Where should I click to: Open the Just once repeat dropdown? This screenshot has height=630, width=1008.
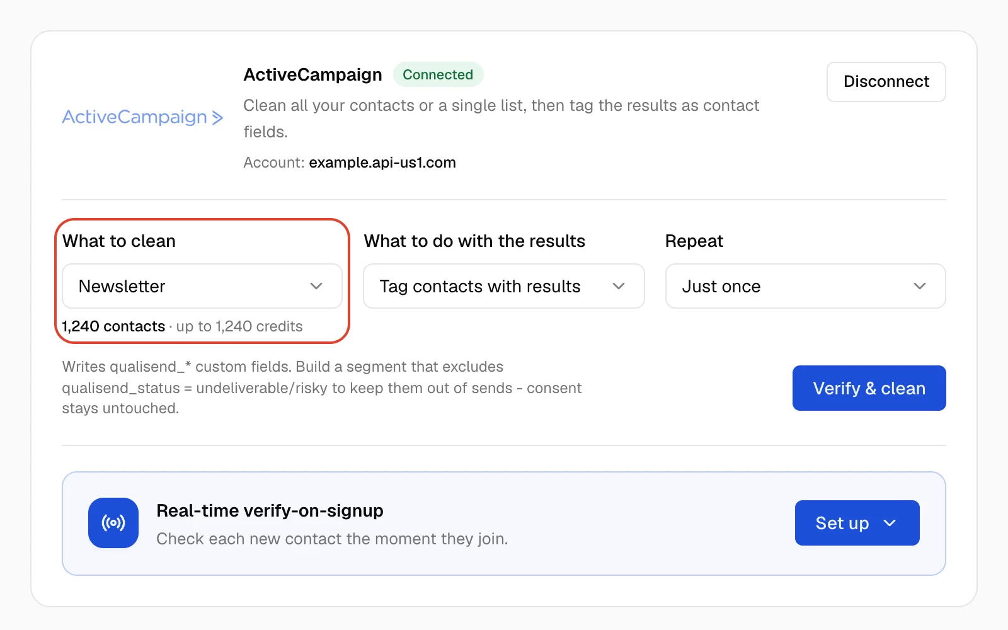pyautogui.click(x=806, y=286)
